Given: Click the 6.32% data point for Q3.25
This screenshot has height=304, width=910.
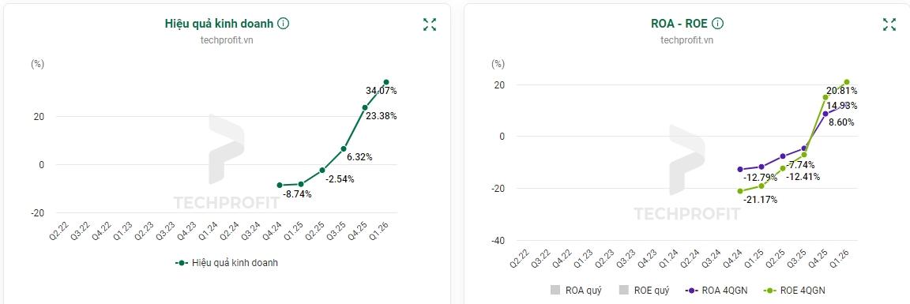Looking at the screenshot, I should [344, 149].
